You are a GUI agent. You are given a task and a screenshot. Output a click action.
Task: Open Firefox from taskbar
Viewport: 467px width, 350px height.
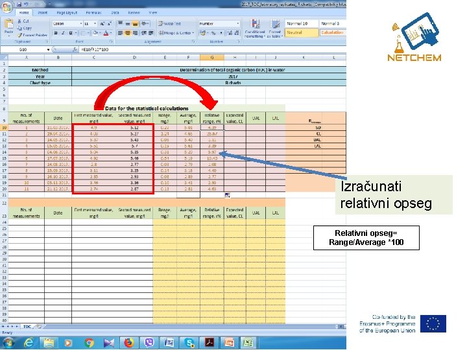pyautogui.click(x=128, y=343)
